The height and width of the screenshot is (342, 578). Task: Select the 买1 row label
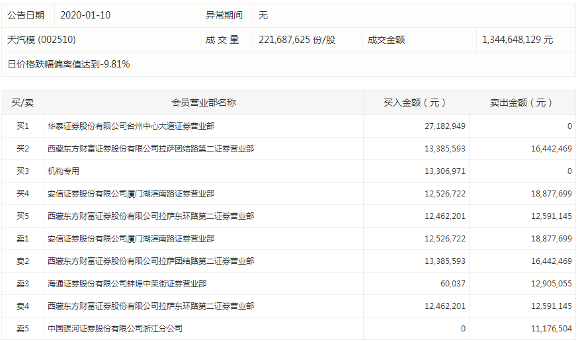pyautogui.click(x=22, y=126)
